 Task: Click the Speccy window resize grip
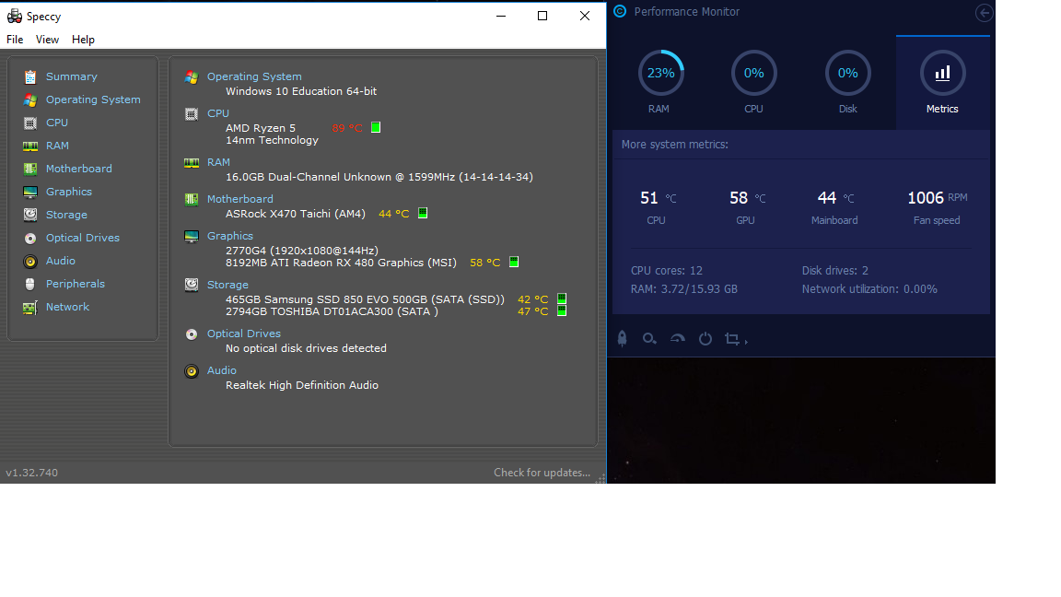(600, 478)
